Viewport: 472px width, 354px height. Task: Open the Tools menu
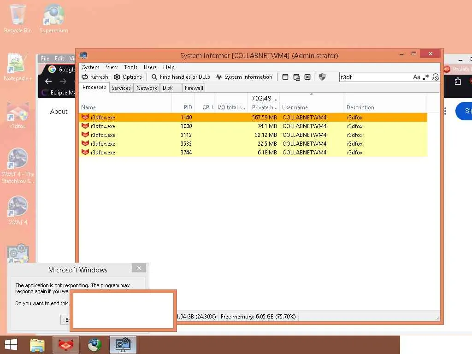click(x=130, y=67)
